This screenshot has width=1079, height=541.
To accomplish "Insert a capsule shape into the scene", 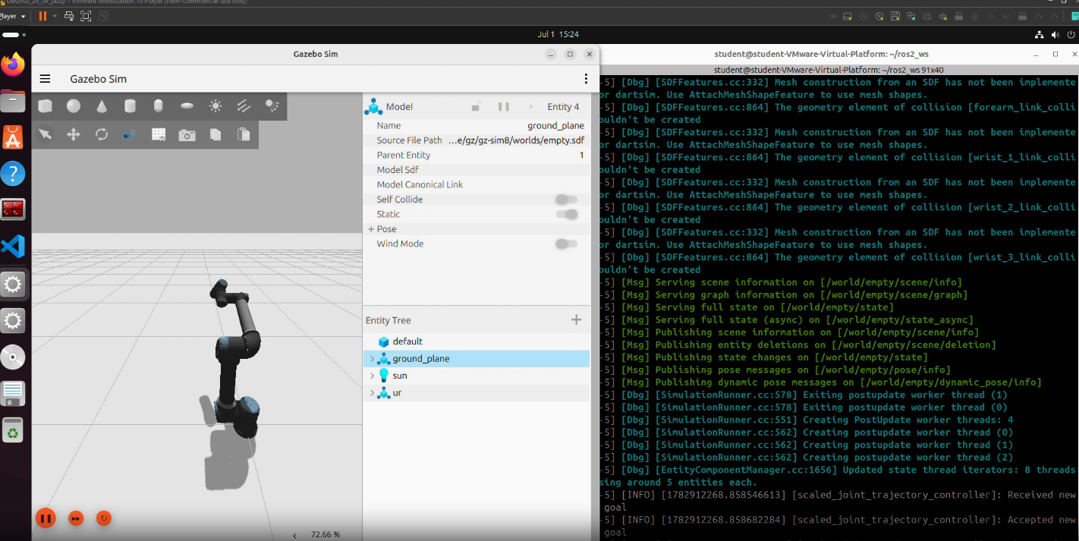I will click(158, 106).
